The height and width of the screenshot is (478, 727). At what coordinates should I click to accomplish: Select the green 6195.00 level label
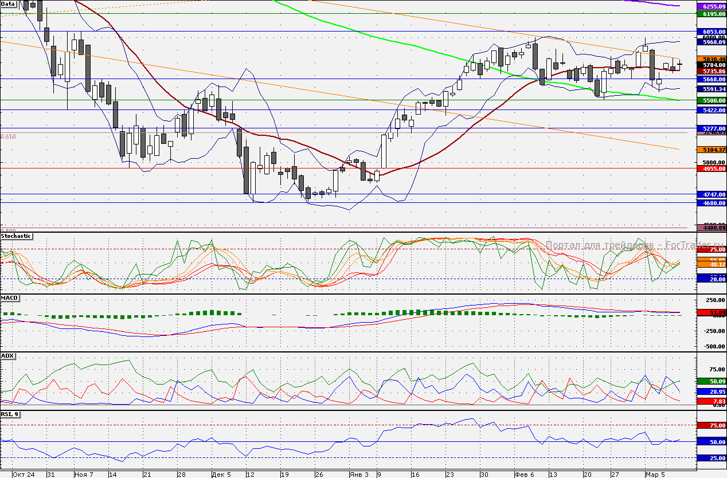pos(711,14)
